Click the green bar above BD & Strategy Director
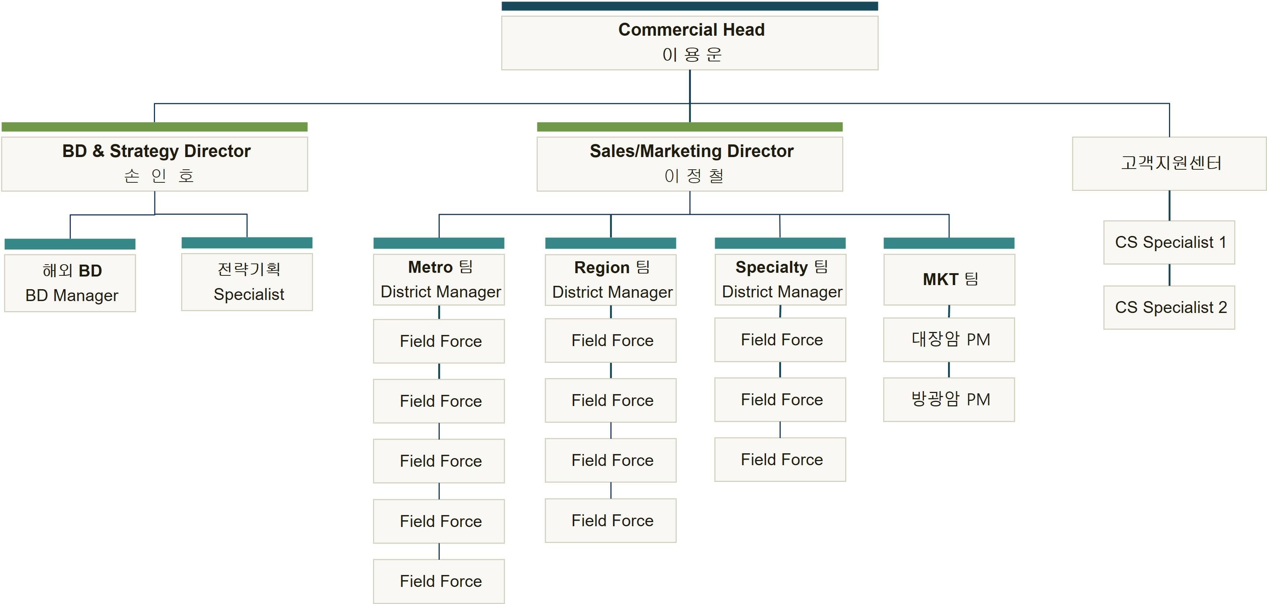Screen dimensions: 1267x604 tap(154, 127)
